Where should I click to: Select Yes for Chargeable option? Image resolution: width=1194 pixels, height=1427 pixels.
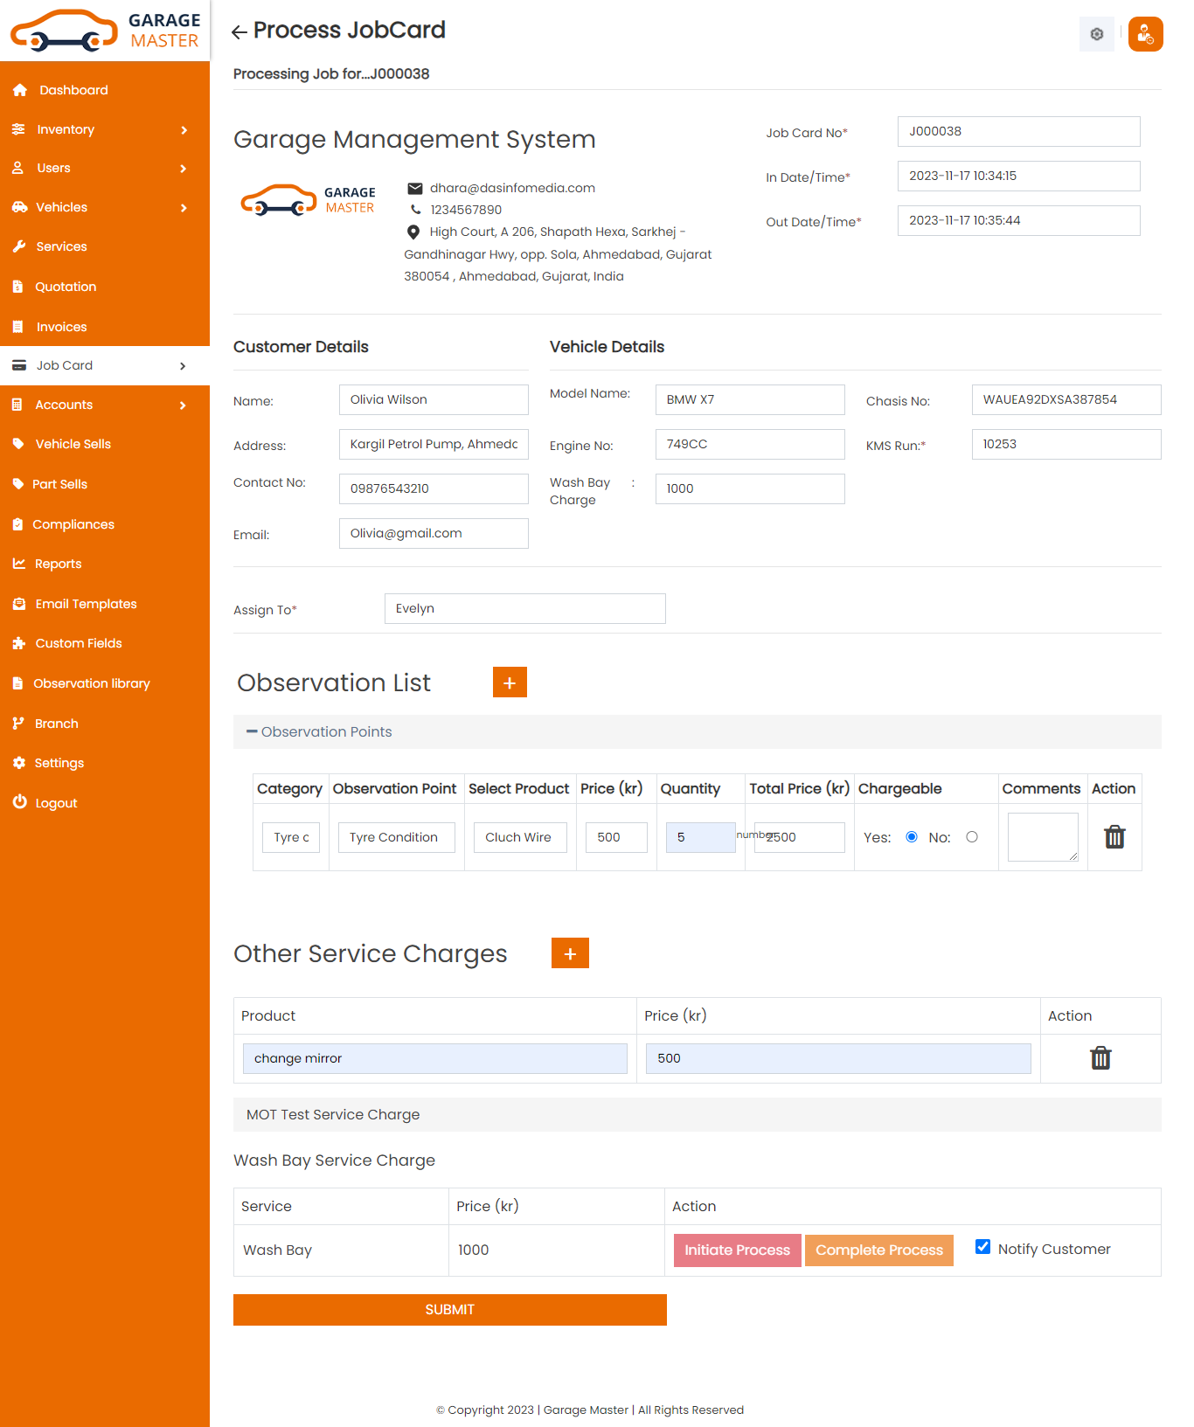point(912,837)
